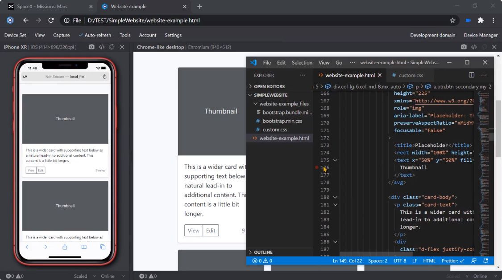Screen dimensions: 502x280
Task: Open VS Code notifications bell
Action: (485, 261)
